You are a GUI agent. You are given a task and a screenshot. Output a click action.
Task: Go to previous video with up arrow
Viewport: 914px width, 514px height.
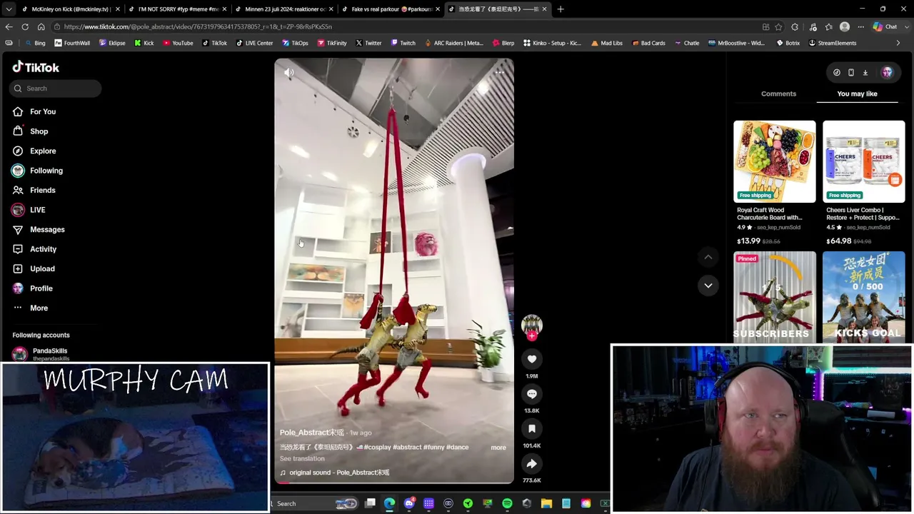pyautogui.click(x=708, y=257)
